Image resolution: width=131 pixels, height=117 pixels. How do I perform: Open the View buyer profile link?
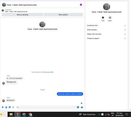(x=48, y=72)
